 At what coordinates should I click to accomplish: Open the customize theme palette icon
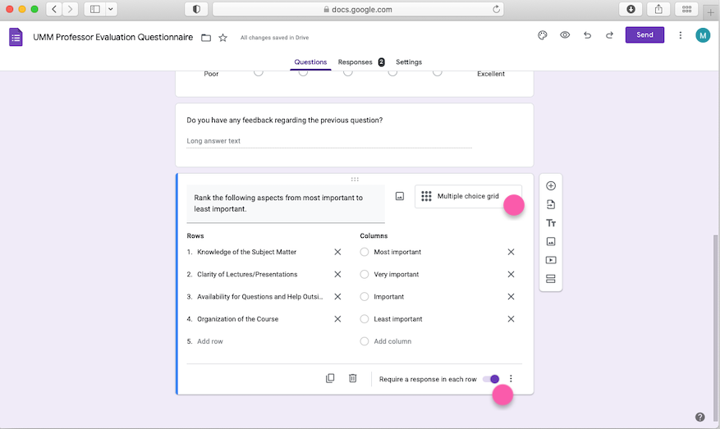click(x=542, y=35)
